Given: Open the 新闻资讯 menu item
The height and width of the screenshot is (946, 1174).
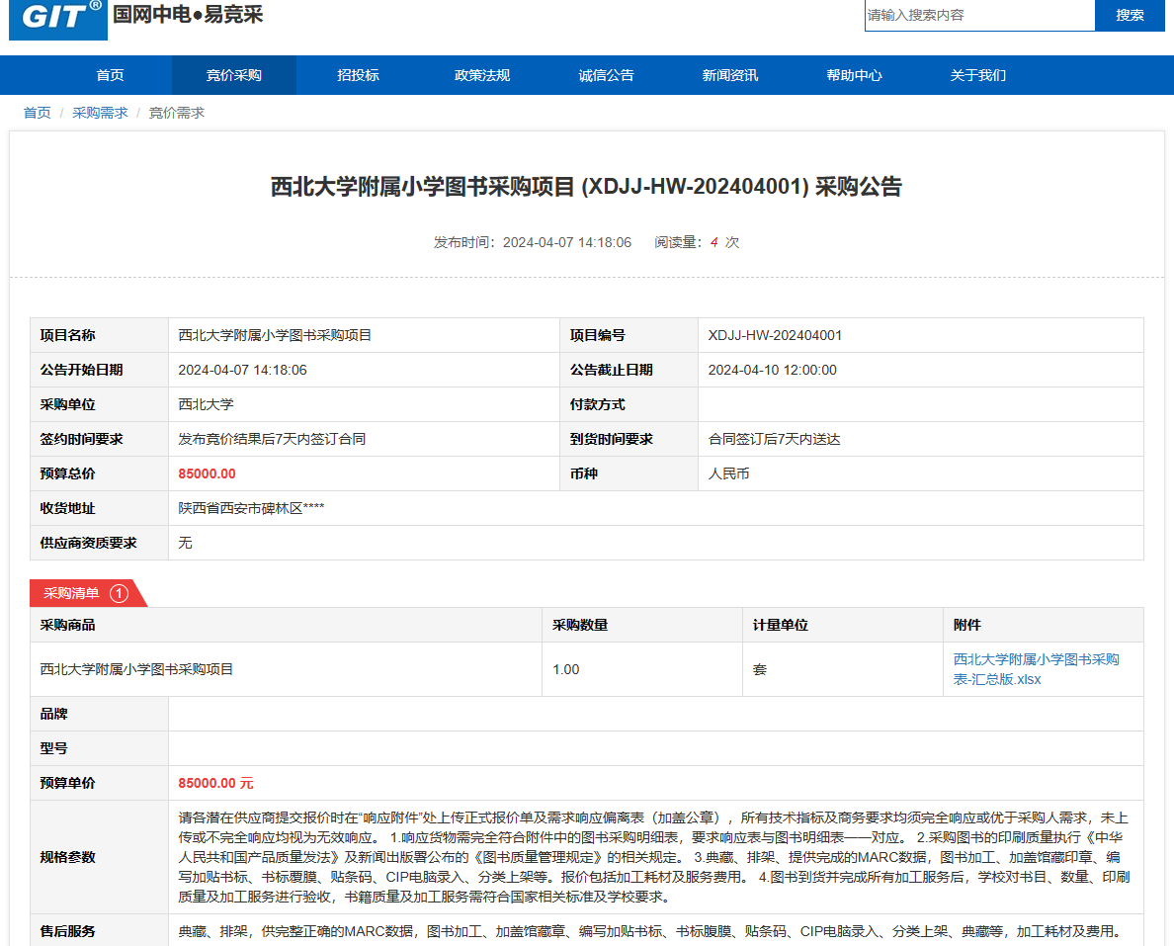Looking at the screenshot, I should click(730, 75).
